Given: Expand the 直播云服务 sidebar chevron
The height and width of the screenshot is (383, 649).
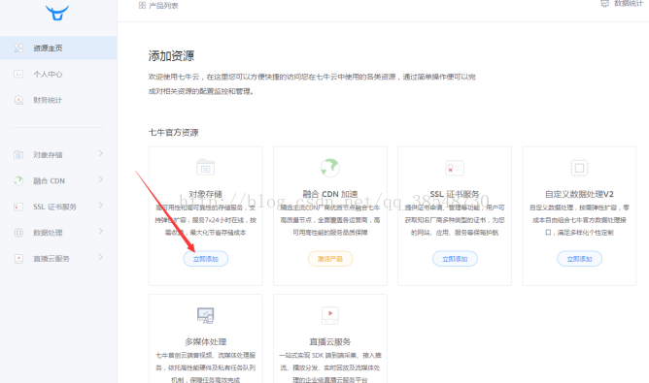Looking at the screenshot, I should [101, 257].
